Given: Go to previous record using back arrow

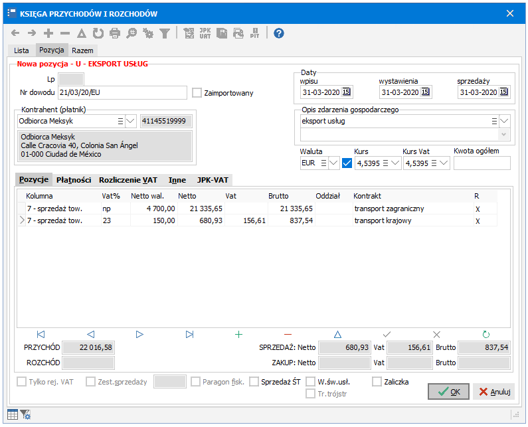Looking at the screenshot, I should pos(15,33).
